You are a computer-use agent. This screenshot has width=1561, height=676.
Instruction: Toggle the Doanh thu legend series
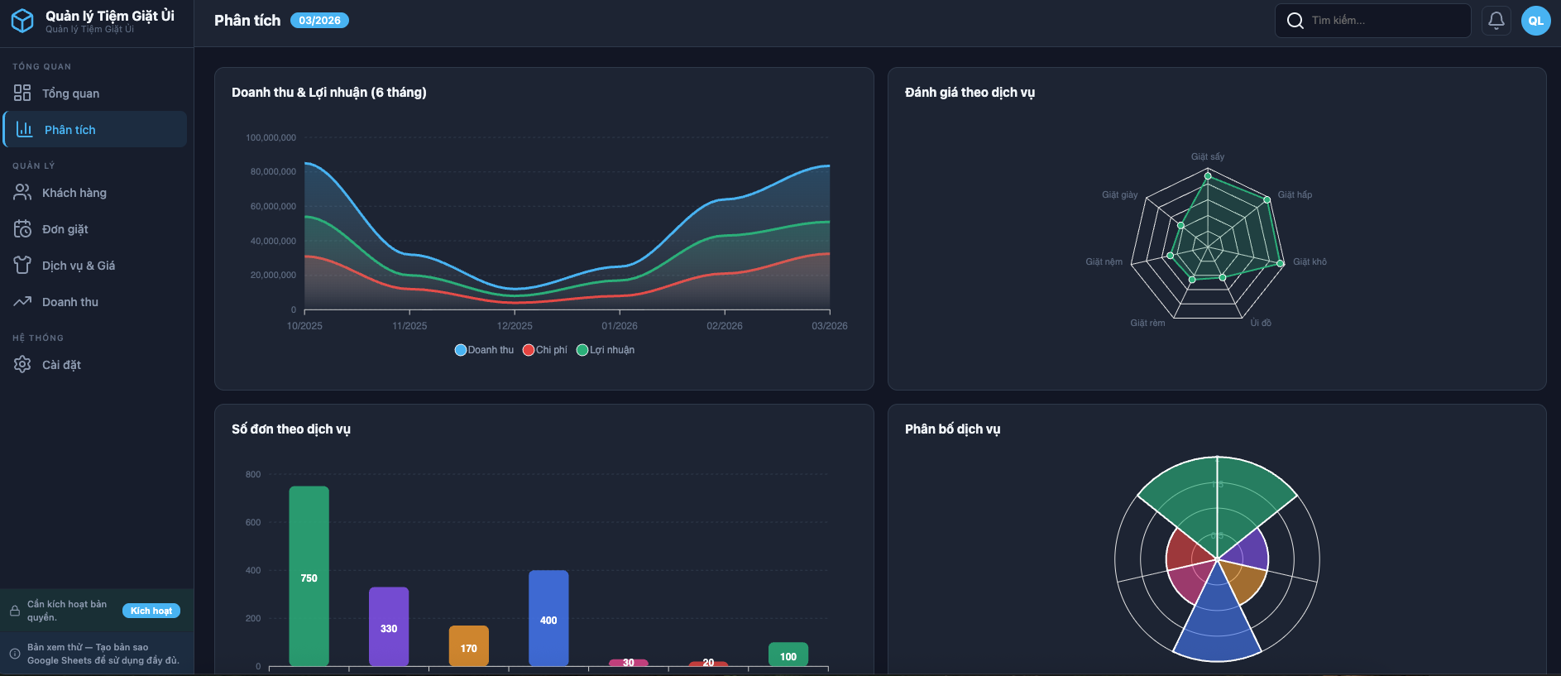[484, 350]
